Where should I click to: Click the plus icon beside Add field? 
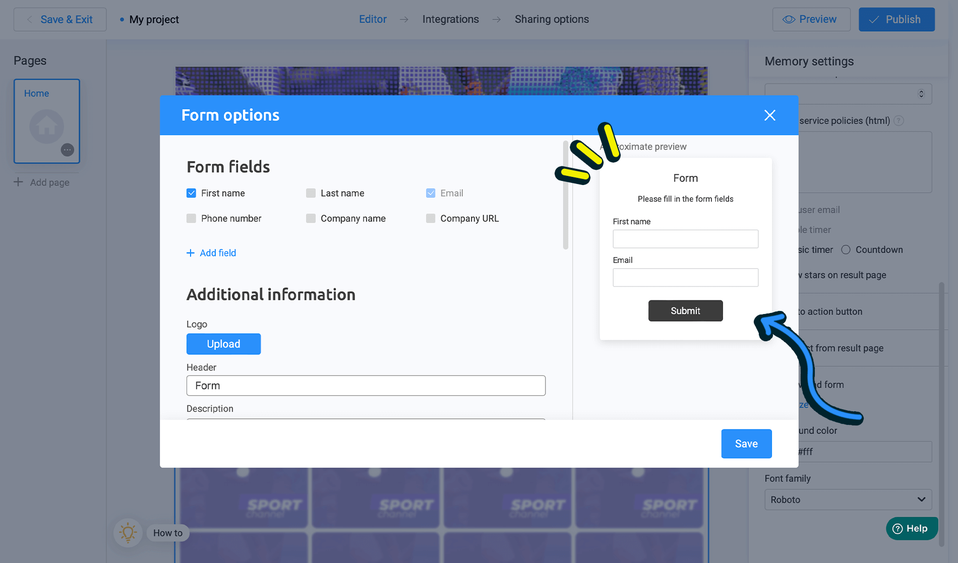[191, 253]
